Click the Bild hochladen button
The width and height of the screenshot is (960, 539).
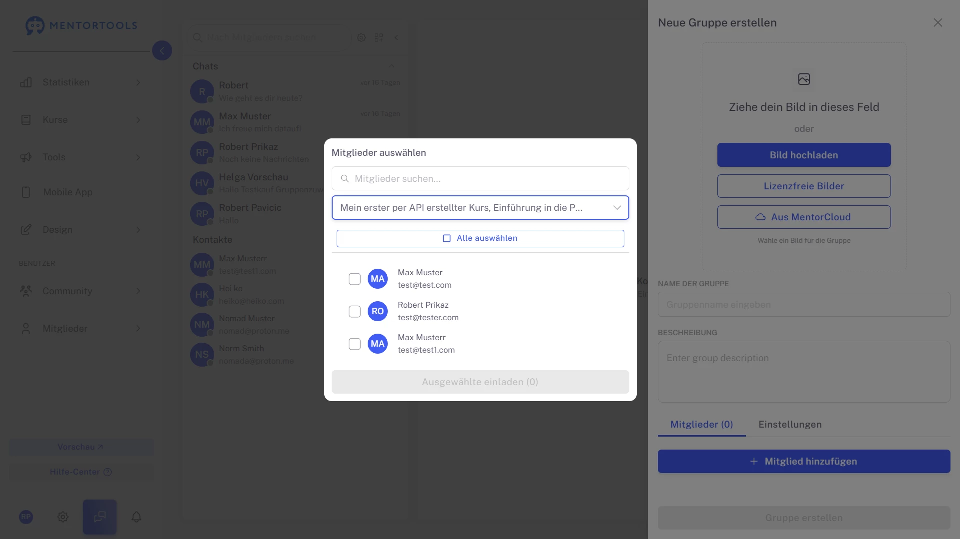pyautogui.click(x=803, y=155)
